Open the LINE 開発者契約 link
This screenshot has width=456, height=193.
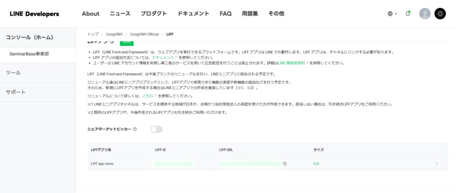click(292, 63)
